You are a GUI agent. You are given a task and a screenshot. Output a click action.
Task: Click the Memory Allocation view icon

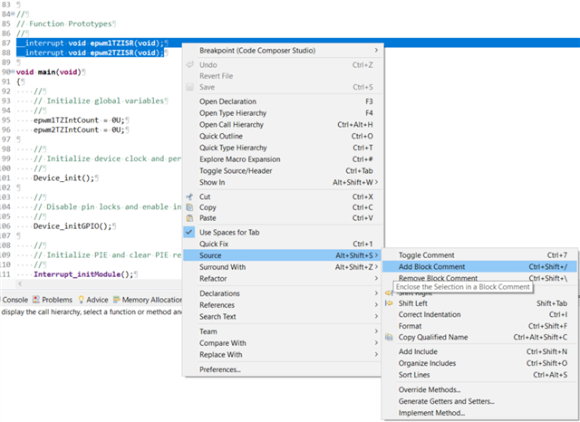click(x=116, y=299)
